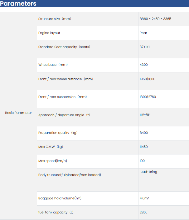Click Front / rear wheel distance label
This screenshot has width=189, height=220.
point(65,79)
